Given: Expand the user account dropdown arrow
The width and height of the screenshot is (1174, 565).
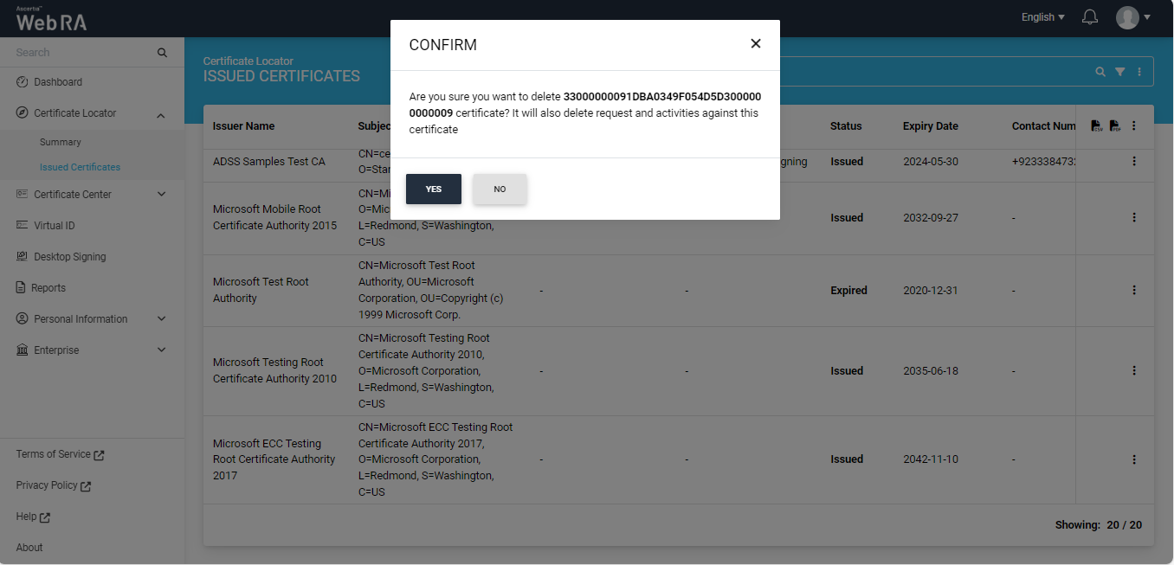Looking at the screenshot, I should [x=1147, y=17].
